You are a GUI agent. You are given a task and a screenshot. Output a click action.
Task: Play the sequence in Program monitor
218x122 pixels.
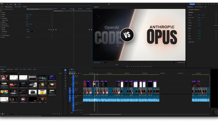tap(138, 67)
